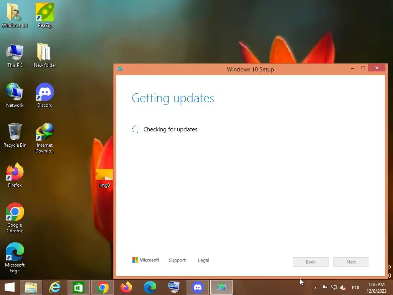Launch Firefox from the desktop shortcut

point(15,175)
